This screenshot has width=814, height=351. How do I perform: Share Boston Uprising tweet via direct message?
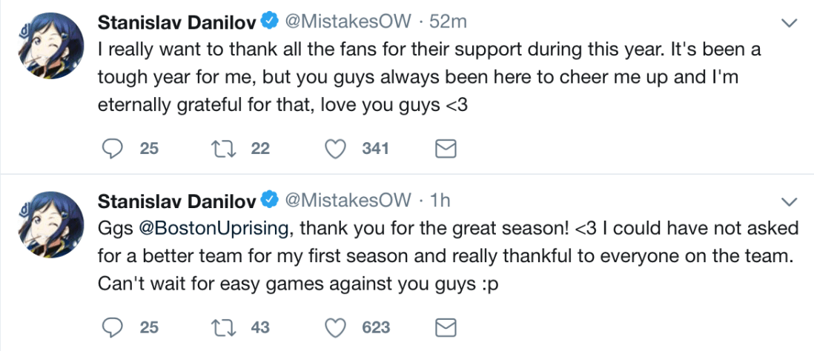[444, 327]
